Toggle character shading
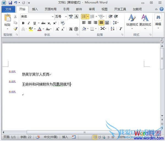The height and width of the screenshot is (141, 165). click(x=71, y=29)
